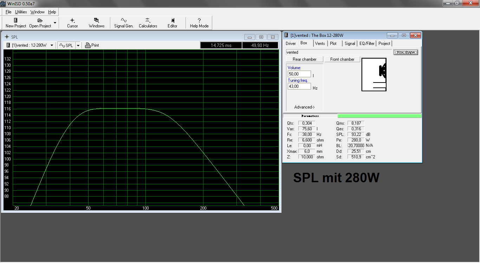Click the Print icon in SPL window
The height and width of the screenshot is (263, 480).
pyautogui.click(x=88, y=45)
